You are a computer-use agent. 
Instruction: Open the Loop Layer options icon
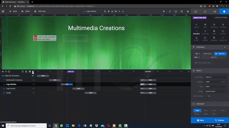pos(205,32)
